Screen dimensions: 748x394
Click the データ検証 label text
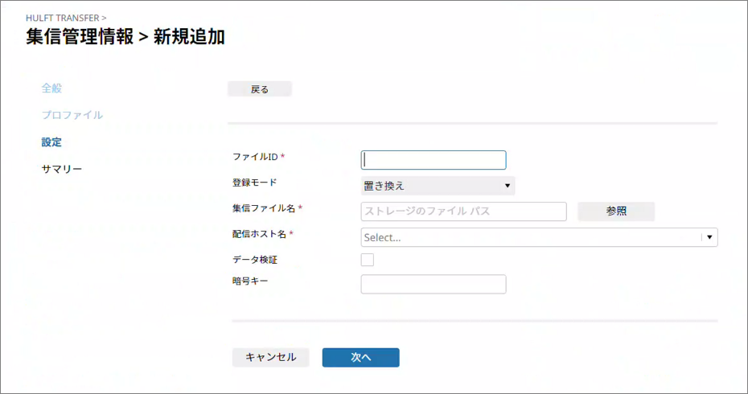click(255, 260)
